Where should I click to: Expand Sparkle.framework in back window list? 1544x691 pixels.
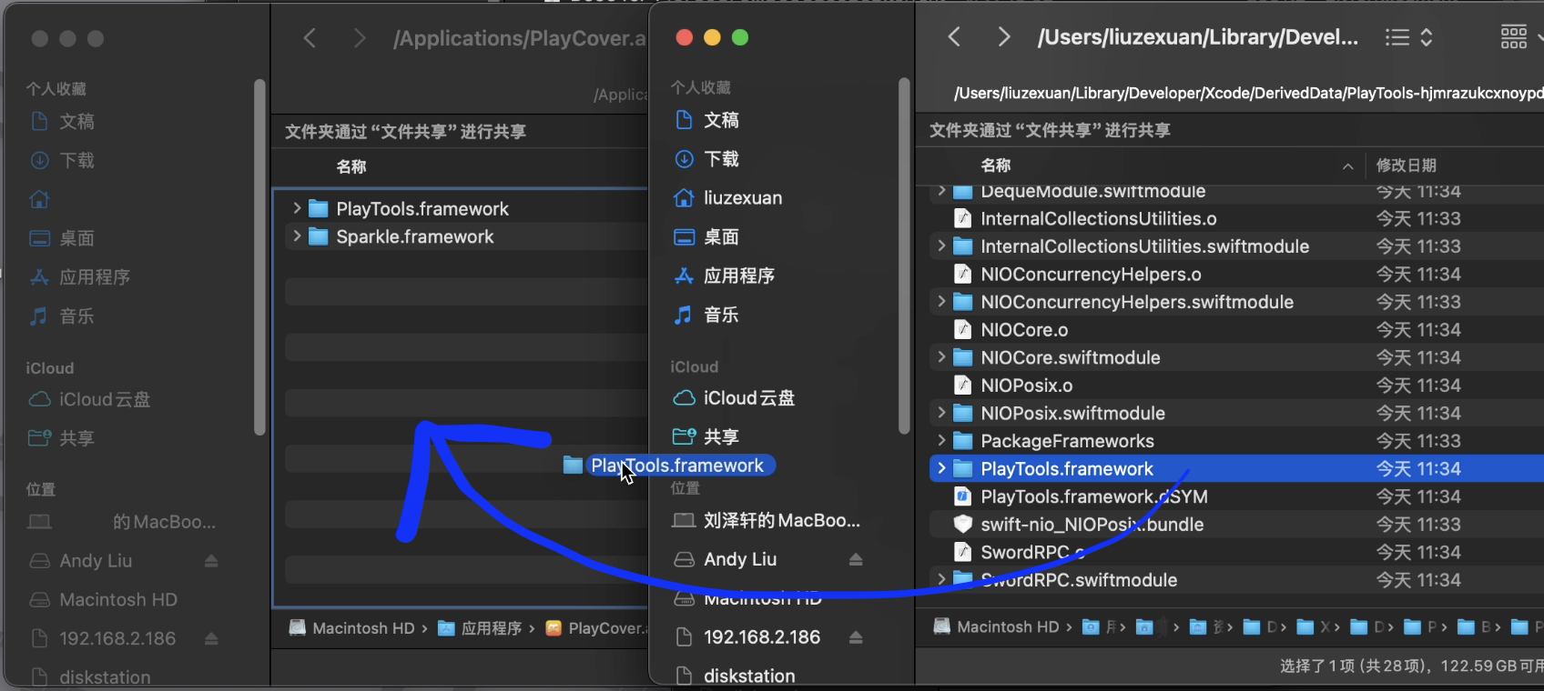(296, 236)
